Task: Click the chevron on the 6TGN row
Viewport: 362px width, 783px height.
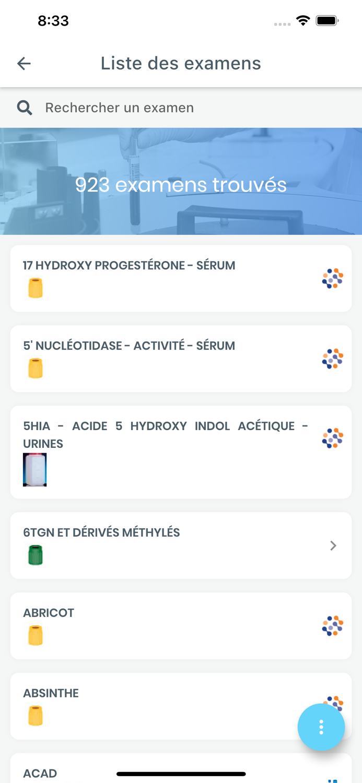Action: 333,545
